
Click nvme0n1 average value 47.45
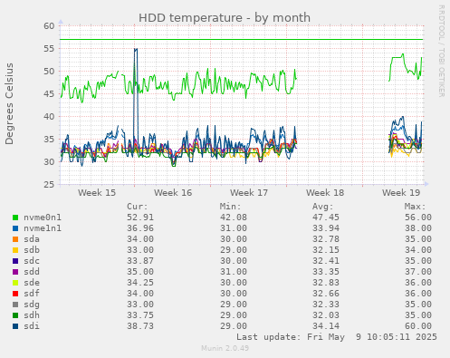click(x=326, y=218)
